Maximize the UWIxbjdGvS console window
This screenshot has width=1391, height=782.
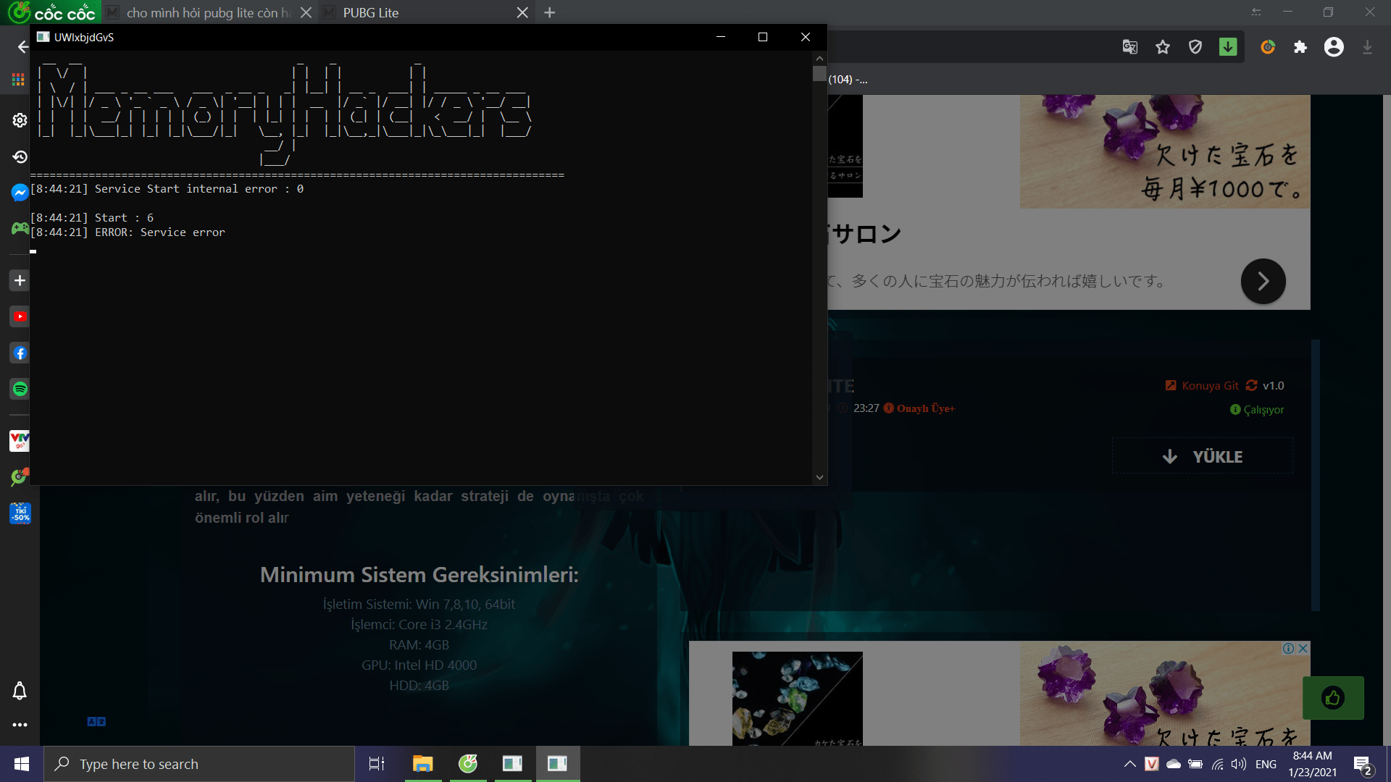[x=763, y=37]
